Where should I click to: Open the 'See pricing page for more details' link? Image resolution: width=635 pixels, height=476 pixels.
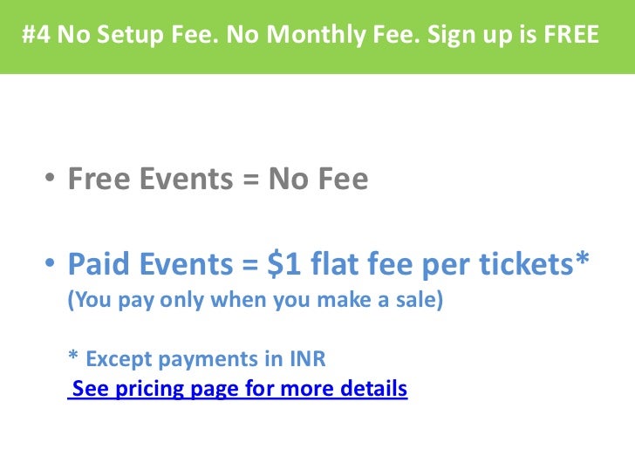click(238, 389)
